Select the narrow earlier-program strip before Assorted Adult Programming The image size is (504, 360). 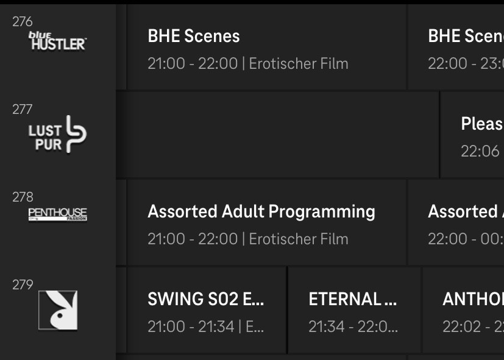pyautogui.click(x=121, y=222)
